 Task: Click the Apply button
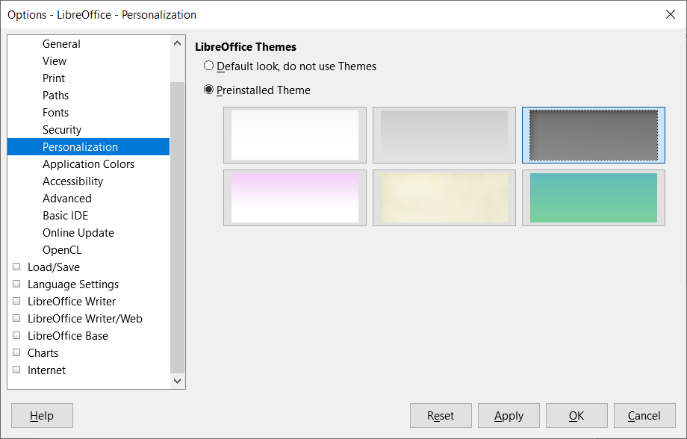click(x=509, y=415)
